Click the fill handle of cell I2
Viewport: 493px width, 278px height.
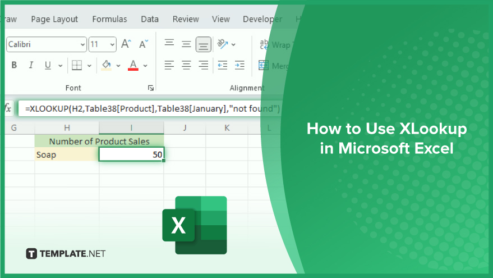(x=164, y=161)
